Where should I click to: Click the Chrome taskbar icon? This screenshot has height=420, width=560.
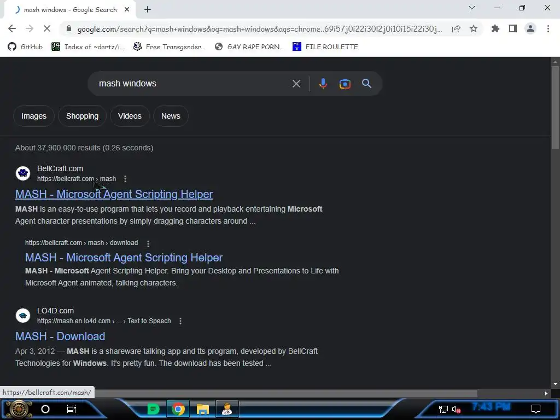(x=178, y=409)
